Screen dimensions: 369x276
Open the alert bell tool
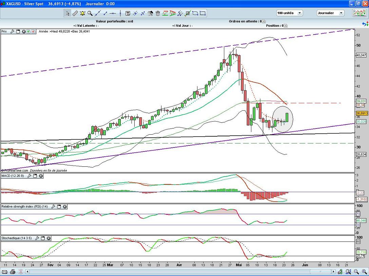coord(82,14)
